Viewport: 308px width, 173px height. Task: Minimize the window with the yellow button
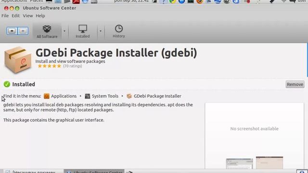pyautogui.click(x=12, y=8)
